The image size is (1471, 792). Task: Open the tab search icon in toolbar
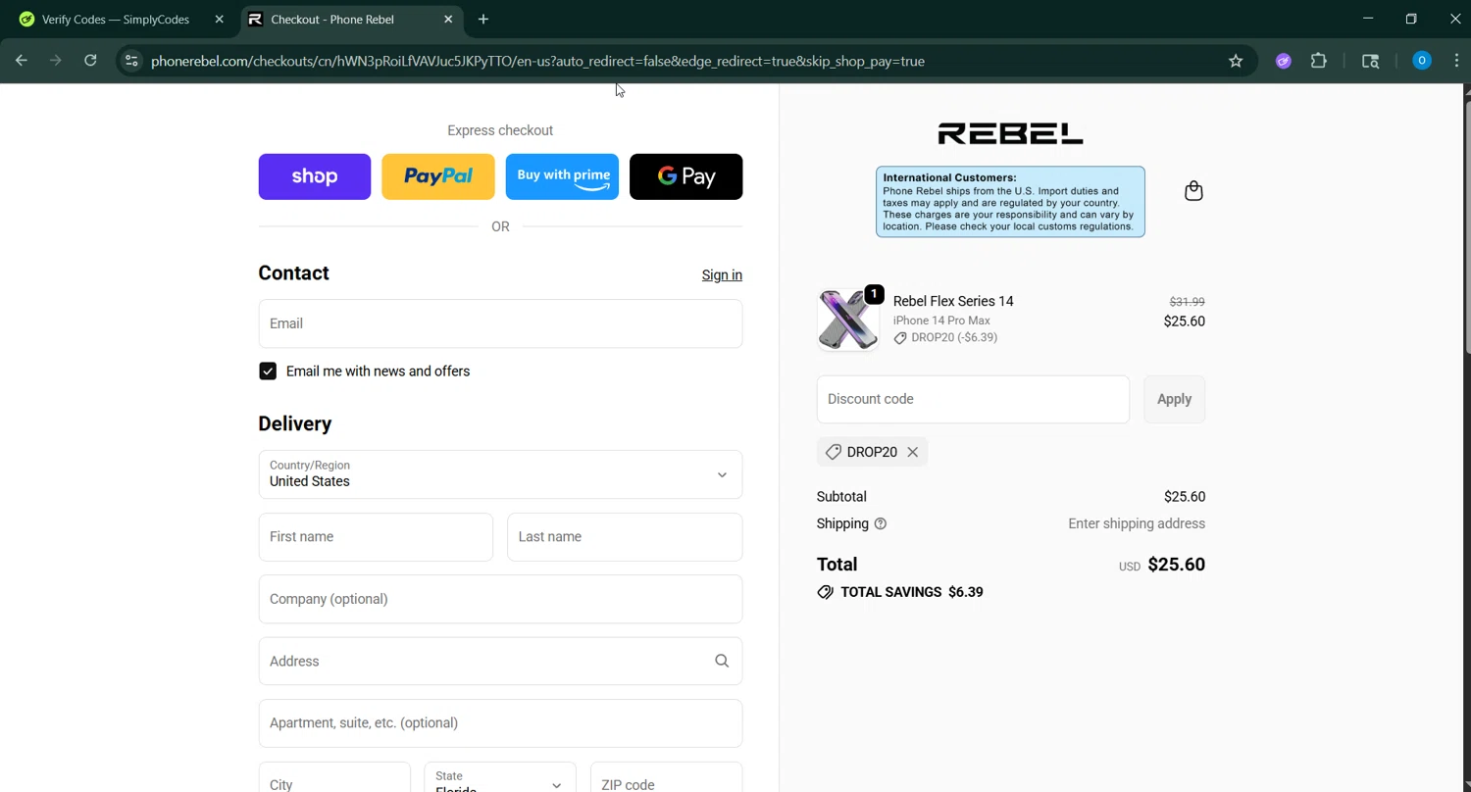click(x=1371, y=61)
